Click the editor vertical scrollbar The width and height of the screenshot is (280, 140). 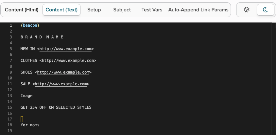coord(274,79)
